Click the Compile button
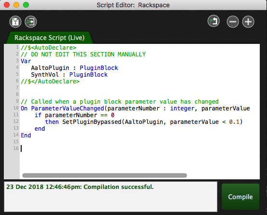This screenshot has height=215, width=267. coord(241,197)
